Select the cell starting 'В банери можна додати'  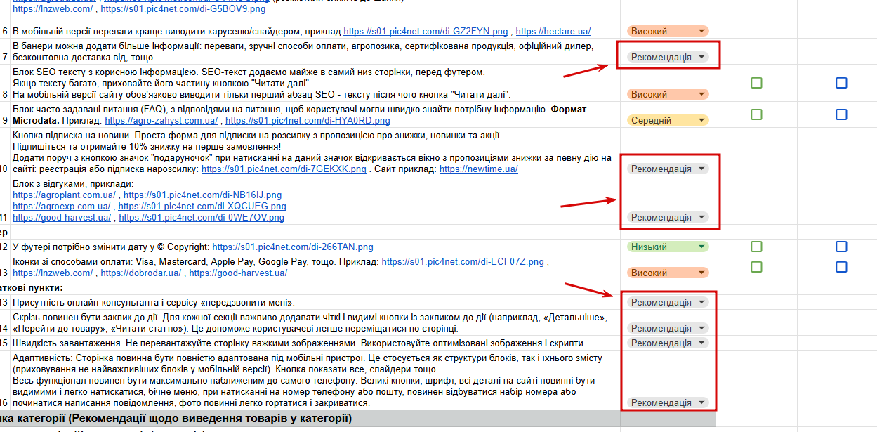[315, 52]
